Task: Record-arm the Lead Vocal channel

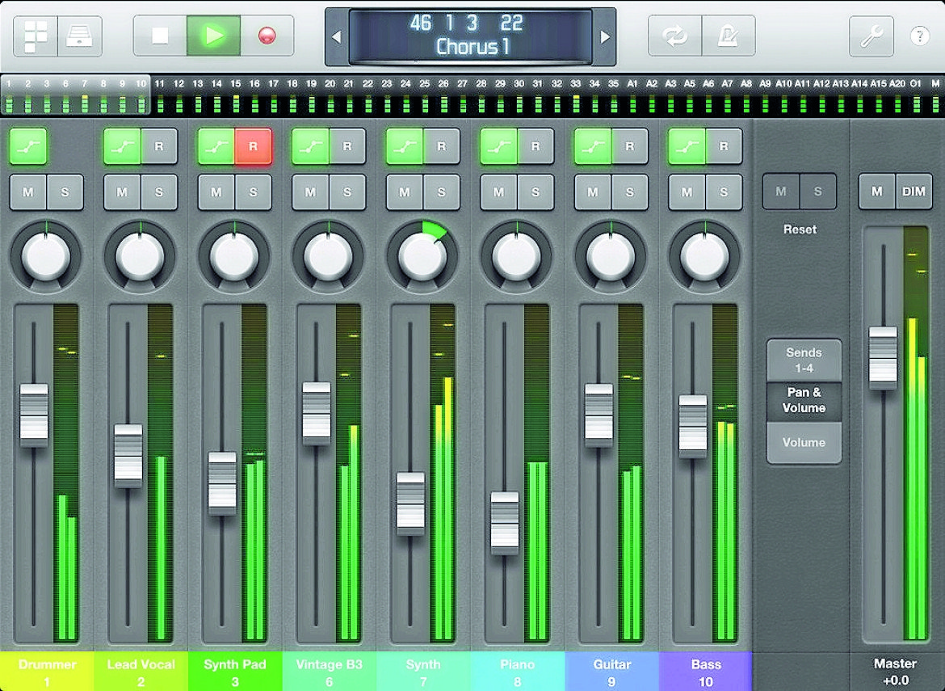Action: tap(159, 146)
